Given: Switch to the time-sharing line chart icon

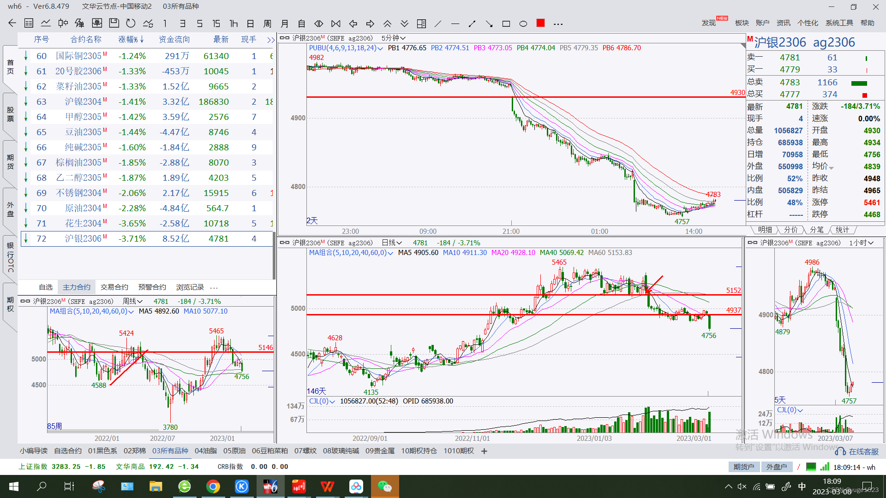Looking at the screenshot, I should point(46,23).
